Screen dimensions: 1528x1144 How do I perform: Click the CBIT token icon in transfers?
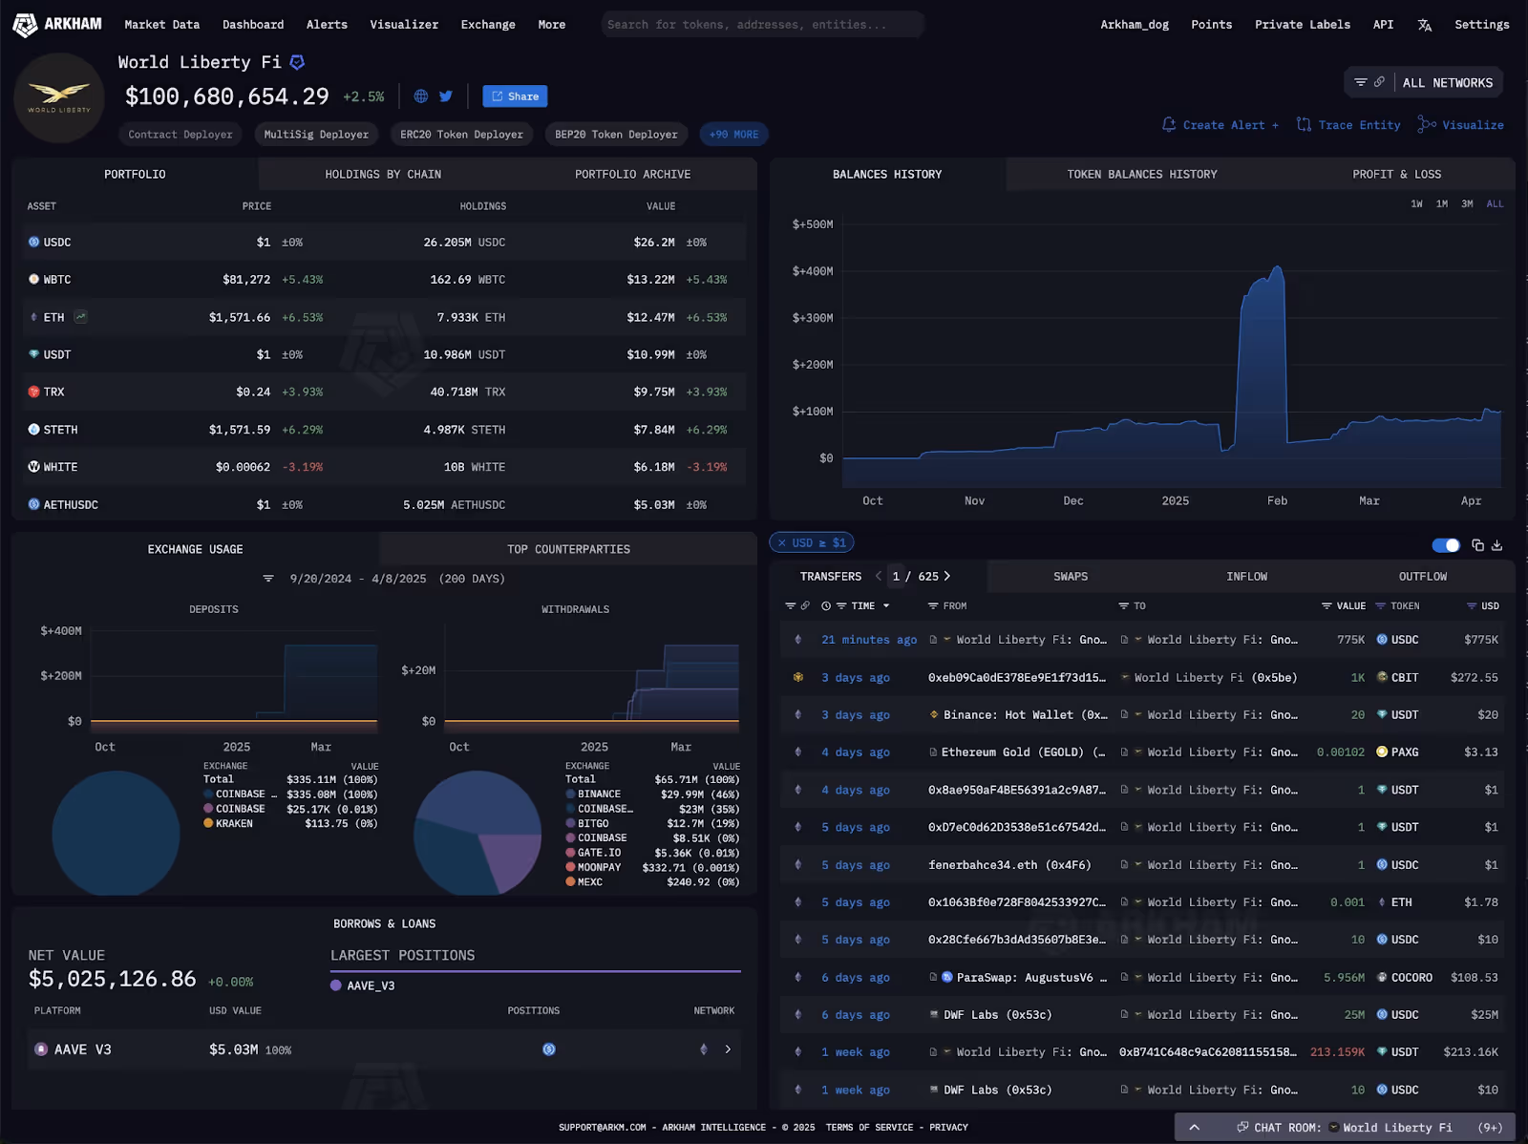tap(1382, 677)
